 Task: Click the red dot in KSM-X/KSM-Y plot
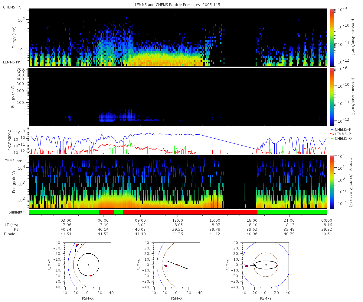(90, 276)
